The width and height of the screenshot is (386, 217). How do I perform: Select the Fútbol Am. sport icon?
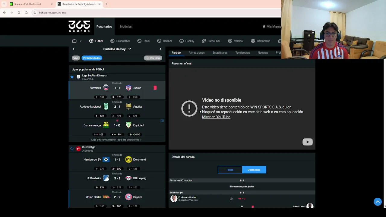pyautogui.click(x=204, y=41)
